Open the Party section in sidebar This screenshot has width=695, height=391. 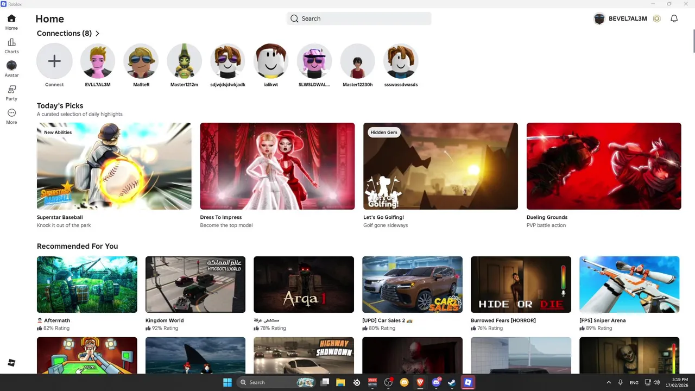(x=11, y=93)
